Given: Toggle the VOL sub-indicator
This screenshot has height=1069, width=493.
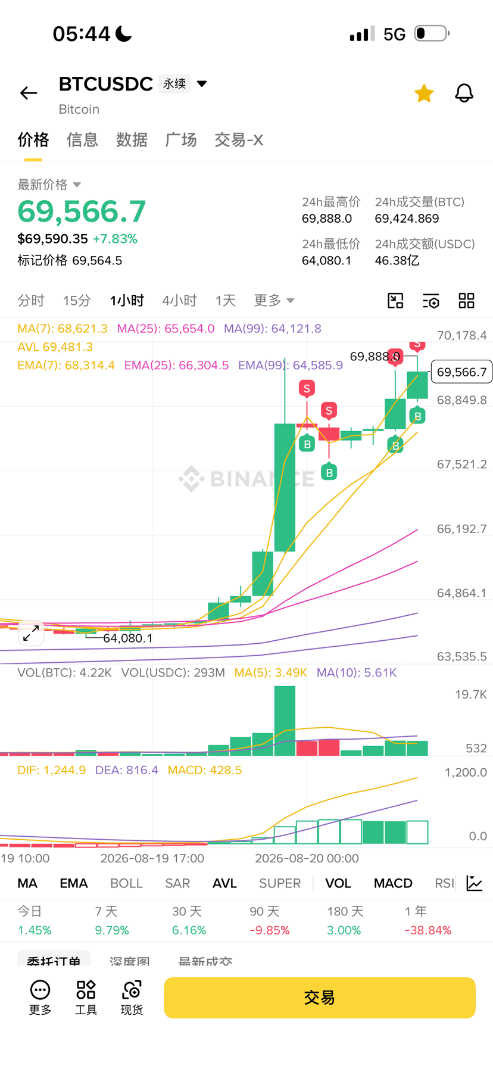Looking at the screenshot, I should (x=338, y=883).
